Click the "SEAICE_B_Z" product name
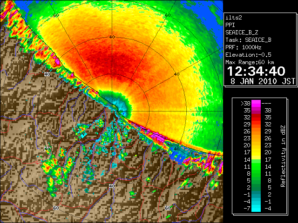The image size is (298, 223). click(x=242, y=33)
